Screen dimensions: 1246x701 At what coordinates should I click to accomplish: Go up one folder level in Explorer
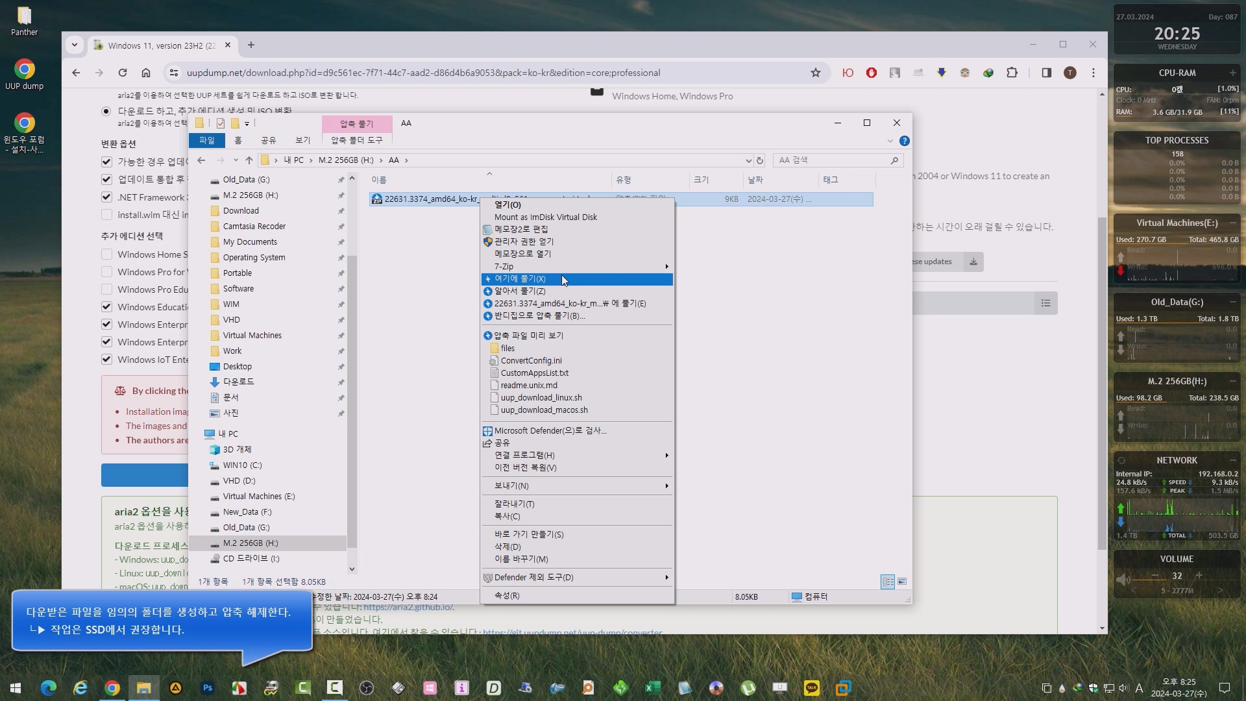coord(249,160)
